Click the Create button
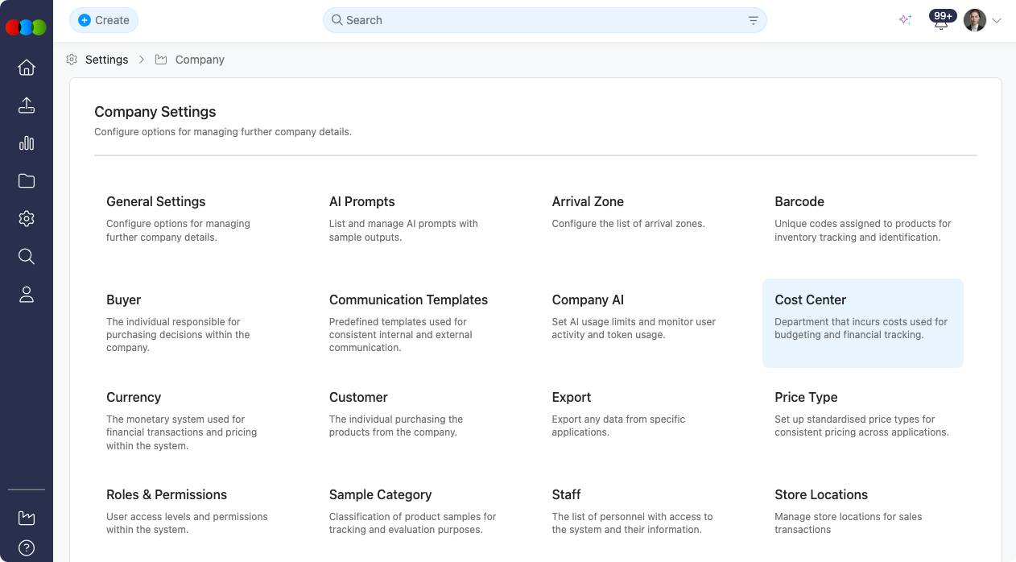The image size is (1016, 562). (x=104, y=20)
